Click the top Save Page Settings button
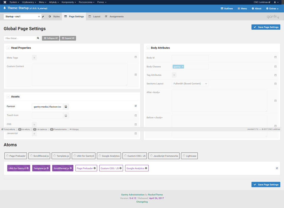Image resolution: width=284 pixels, height=208 pixels. 266,27
